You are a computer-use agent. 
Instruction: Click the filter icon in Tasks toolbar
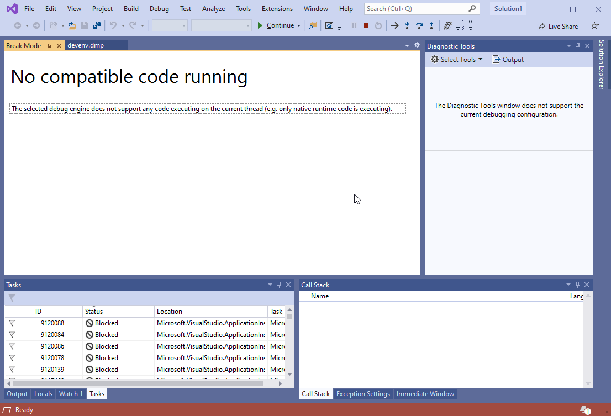pos(12,298)
